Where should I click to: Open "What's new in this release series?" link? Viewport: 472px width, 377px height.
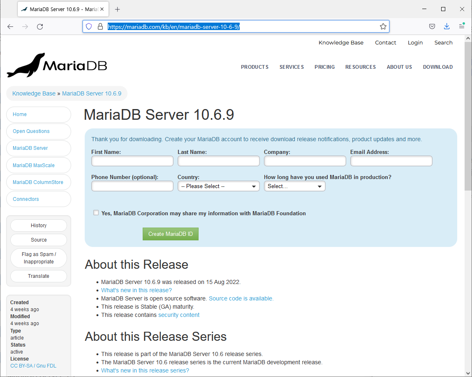(x=145, y=370)
